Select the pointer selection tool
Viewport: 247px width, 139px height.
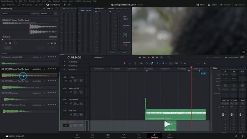125,63
